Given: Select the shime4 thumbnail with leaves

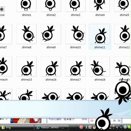Looking at the screenshot, I should tap(100, 6).
